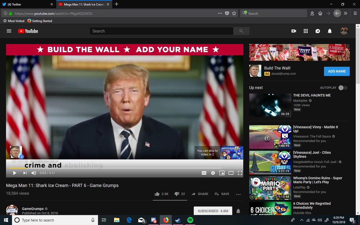The width and height of the screenshot is (360, 225).
Task: Open a new browser tab
Action: tap(116, 4)
